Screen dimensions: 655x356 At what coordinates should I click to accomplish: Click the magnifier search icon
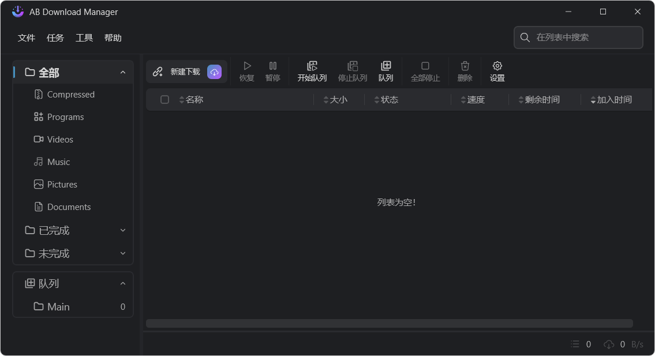tap(525, 38)
